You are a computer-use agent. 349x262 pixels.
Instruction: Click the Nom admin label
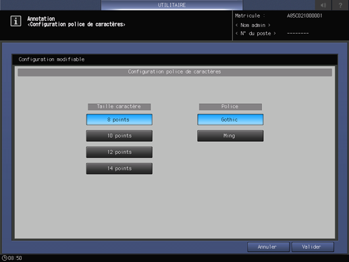pyautogui.click(x=253, y=25)
